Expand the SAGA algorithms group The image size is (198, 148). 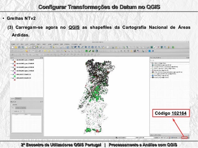151,76
